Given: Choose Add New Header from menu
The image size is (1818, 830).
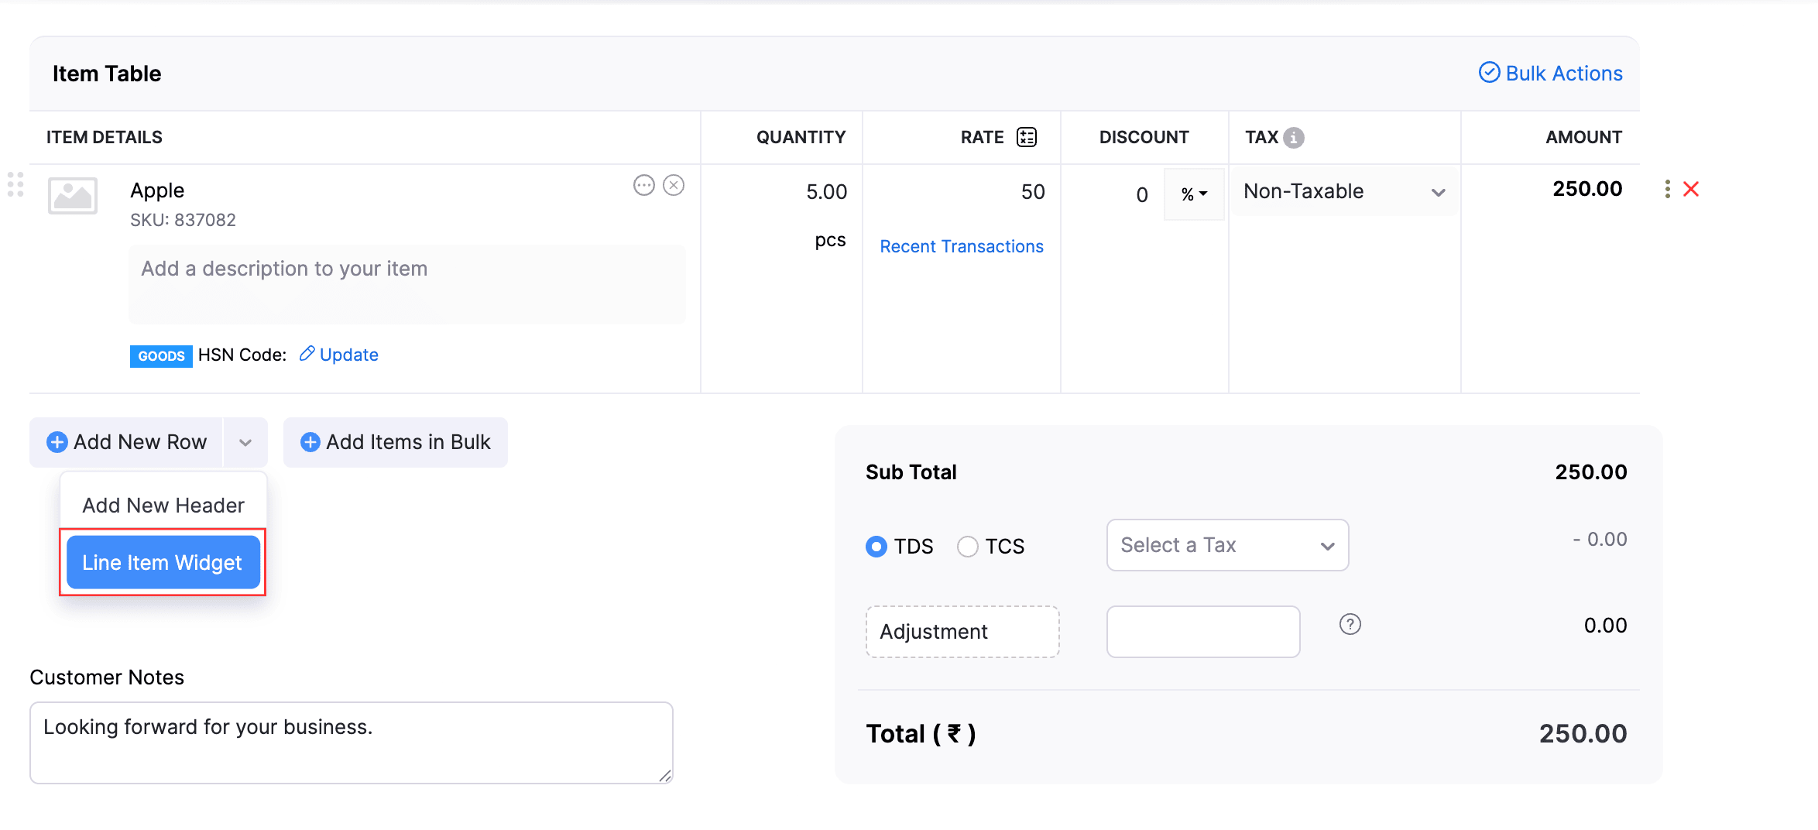Looking at the screenshot, I should click(163, 505).
